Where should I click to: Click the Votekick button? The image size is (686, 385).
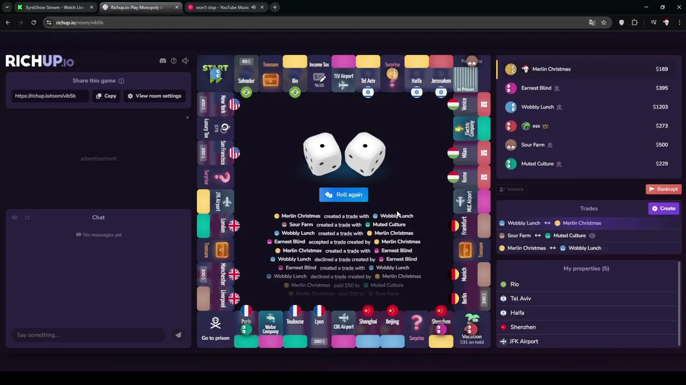click(511, 189)
